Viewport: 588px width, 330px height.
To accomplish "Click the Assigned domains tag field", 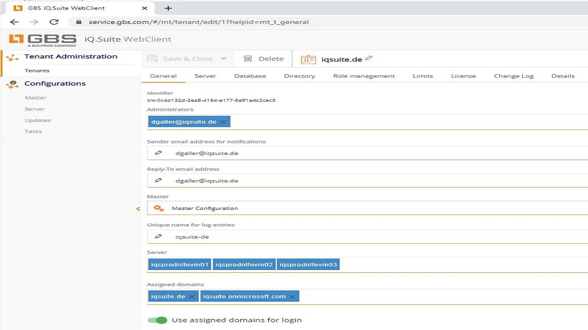I will pos(367,297).
